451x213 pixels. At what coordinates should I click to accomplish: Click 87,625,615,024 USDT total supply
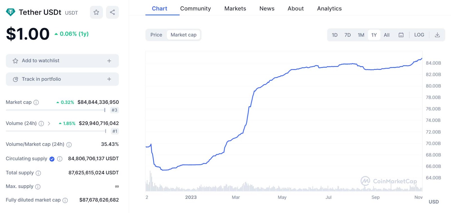click(94, 173)
